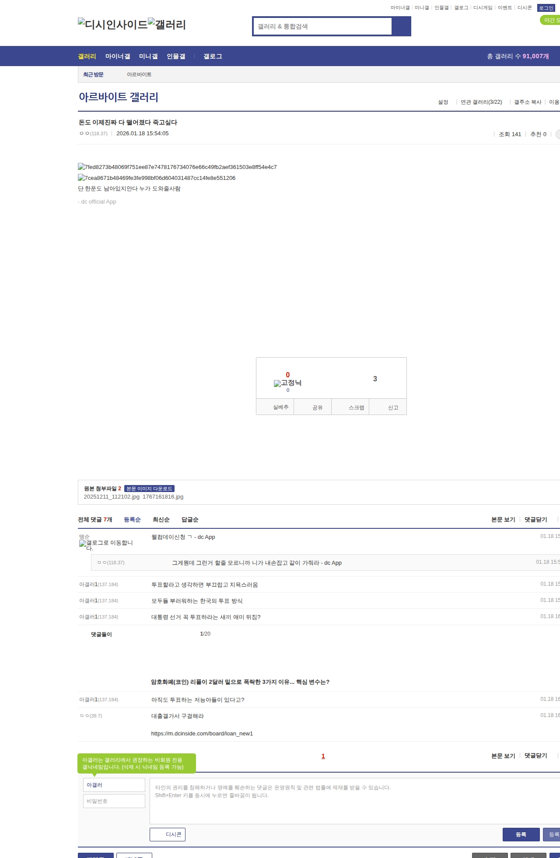
Task: Open attachment 20251211_112102.jpg
Action: [x=112, y=497]
